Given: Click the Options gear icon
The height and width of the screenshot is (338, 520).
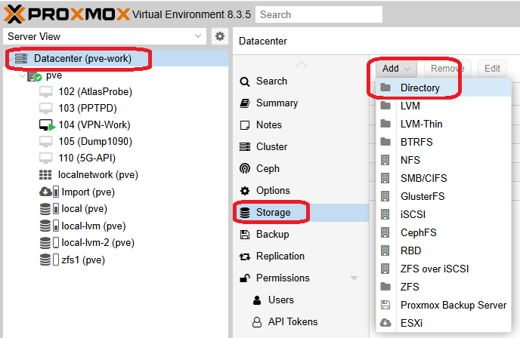Looking at the screenshot, I should click(245, 191).
